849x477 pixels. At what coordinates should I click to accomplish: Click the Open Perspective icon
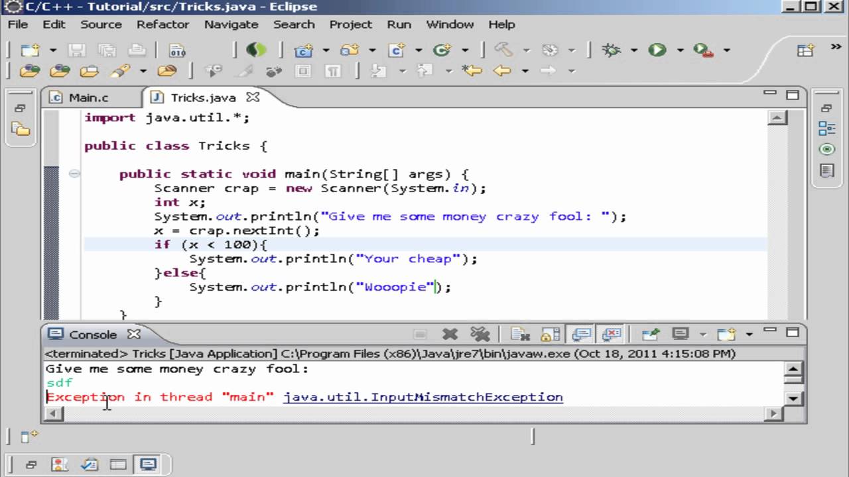(805, 50)
